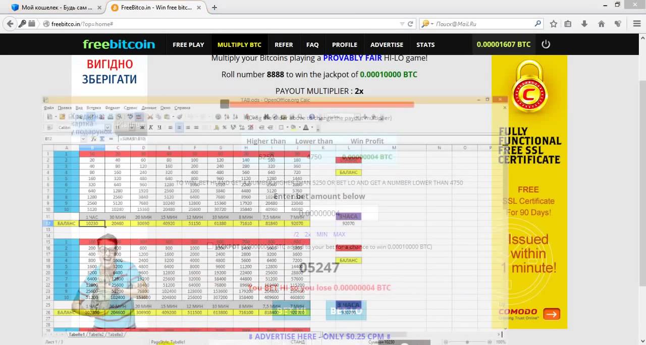Open the Comodo free SSL certificate ad
This screenshot has width=646, height=345.
(x=529, y=192)
